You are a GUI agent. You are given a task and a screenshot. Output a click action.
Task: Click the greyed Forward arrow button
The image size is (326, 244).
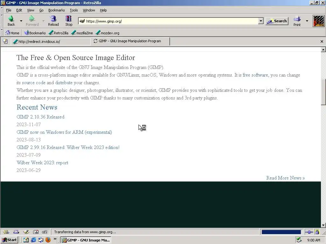[32, 21]
